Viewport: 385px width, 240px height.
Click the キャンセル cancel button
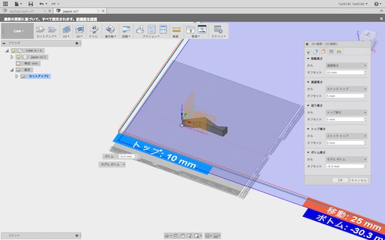[359, 180]
